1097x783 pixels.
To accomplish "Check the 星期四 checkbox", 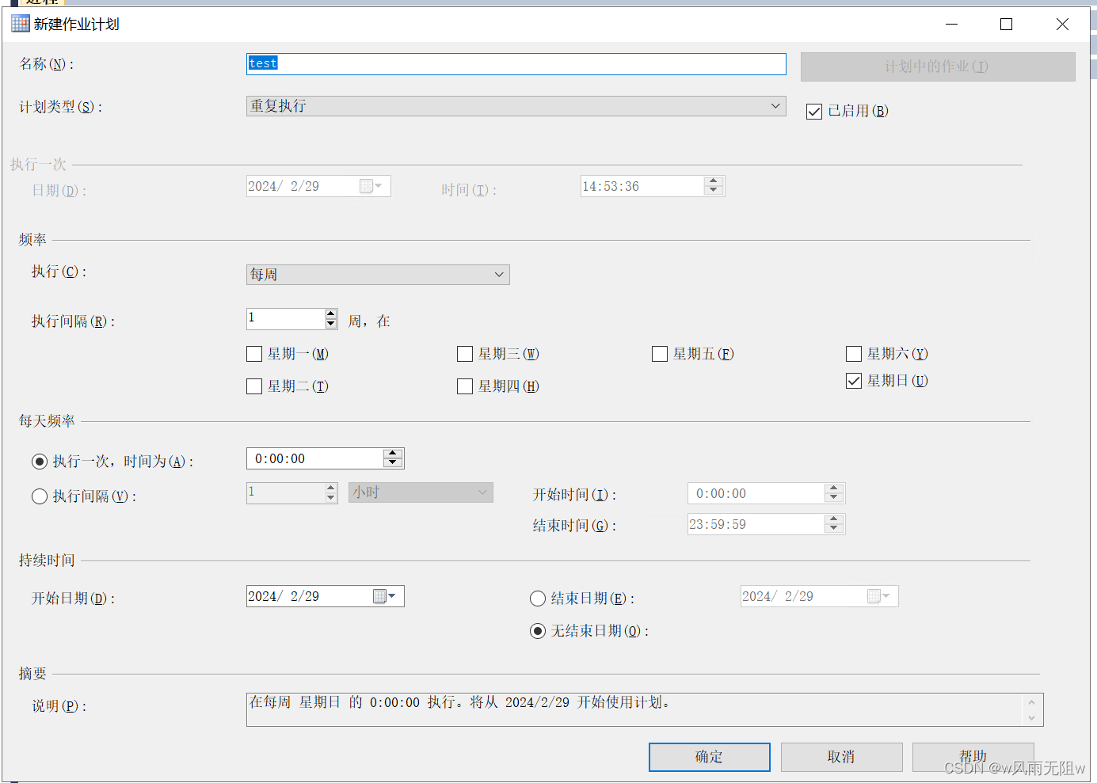I will 465,386.
